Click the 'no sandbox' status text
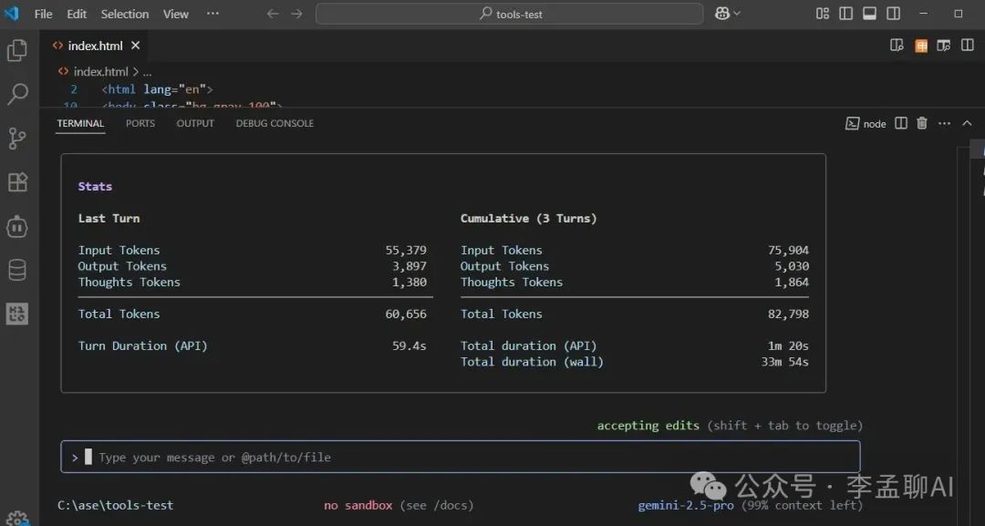This screenshot has width=985, height=526. click(x=358, y=505)
